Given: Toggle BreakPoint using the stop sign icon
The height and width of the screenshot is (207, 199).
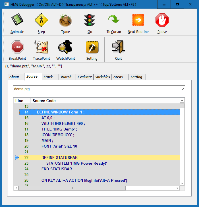Looking at the screenshot, I should pos(17,47).
